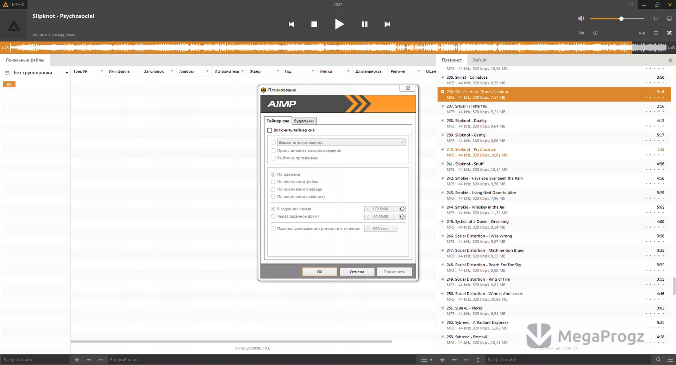676x365 pixels.
Task: Select 'Через заданное время' radio button
Action: coord(273,216)
